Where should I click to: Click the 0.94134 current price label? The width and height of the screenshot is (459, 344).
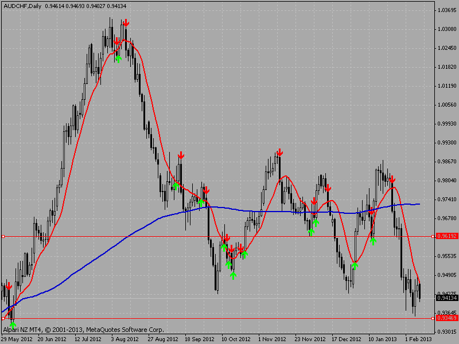(x=446, y=298)
